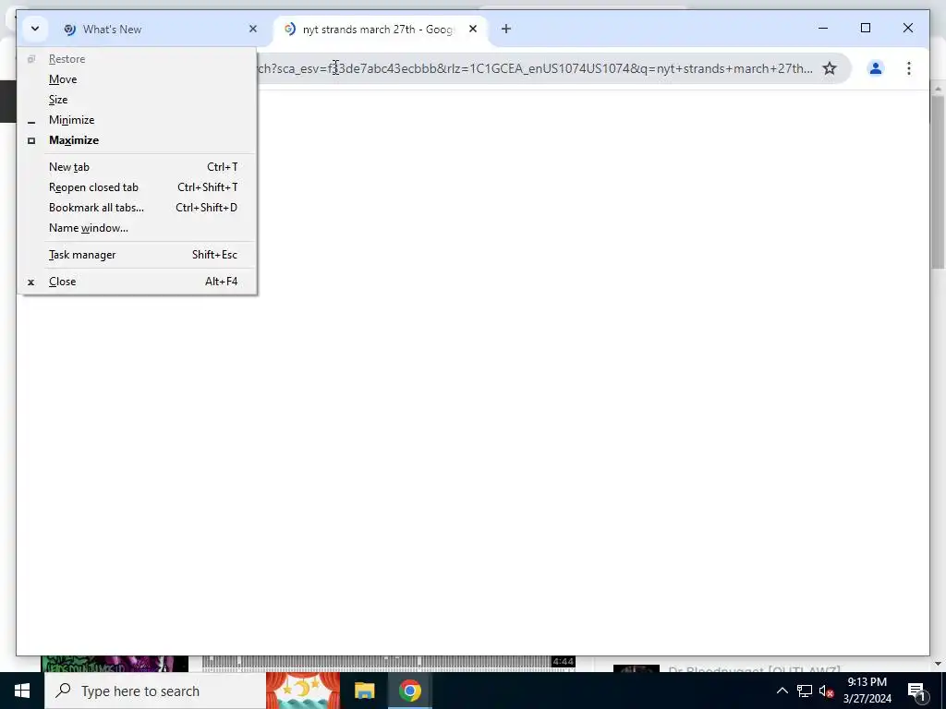Select Bookmark all tabs...
The width and height of the screenshot is (946, 709).
coord(138,208)
